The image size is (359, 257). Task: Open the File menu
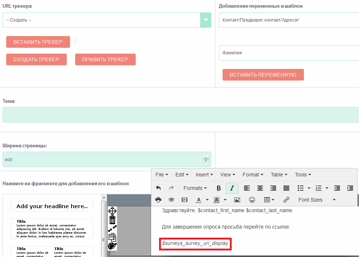coord(162,175)
